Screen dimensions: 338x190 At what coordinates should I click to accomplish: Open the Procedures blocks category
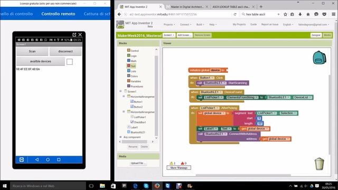coord(135,87)
